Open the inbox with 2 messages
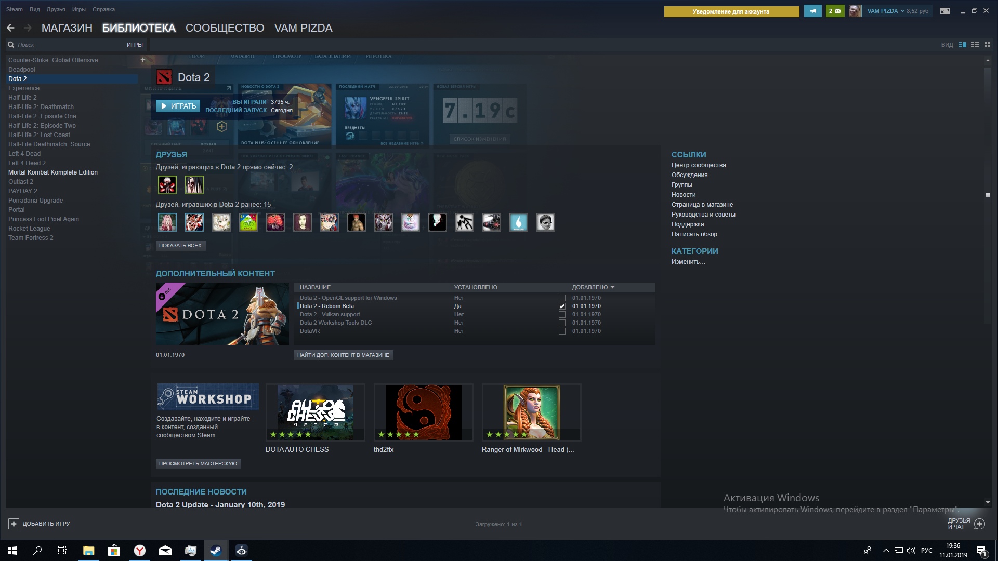 (835, 11)
